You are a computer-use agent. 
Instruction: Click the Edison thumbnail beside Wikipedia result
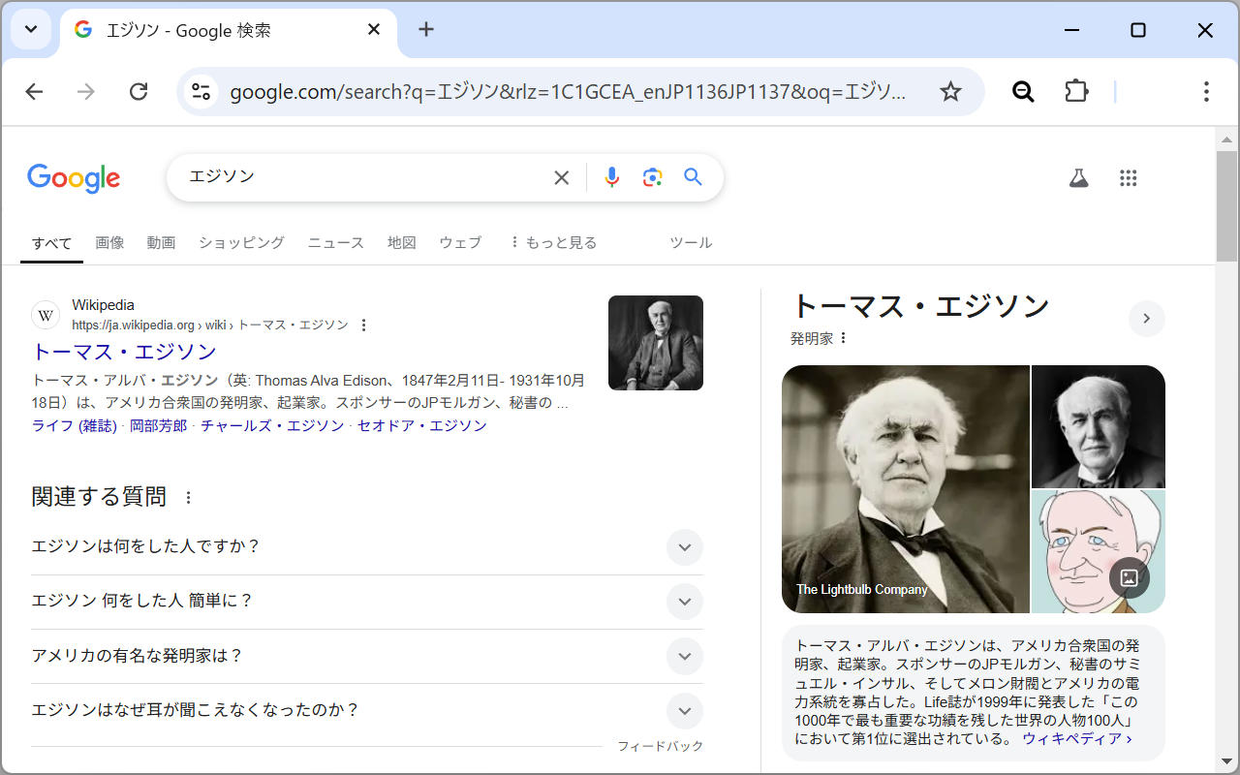click(656, 343)
